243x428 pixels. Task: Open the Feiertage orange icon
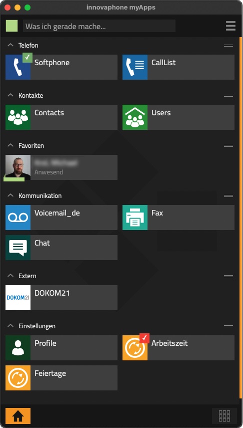(x=18, y=378)
